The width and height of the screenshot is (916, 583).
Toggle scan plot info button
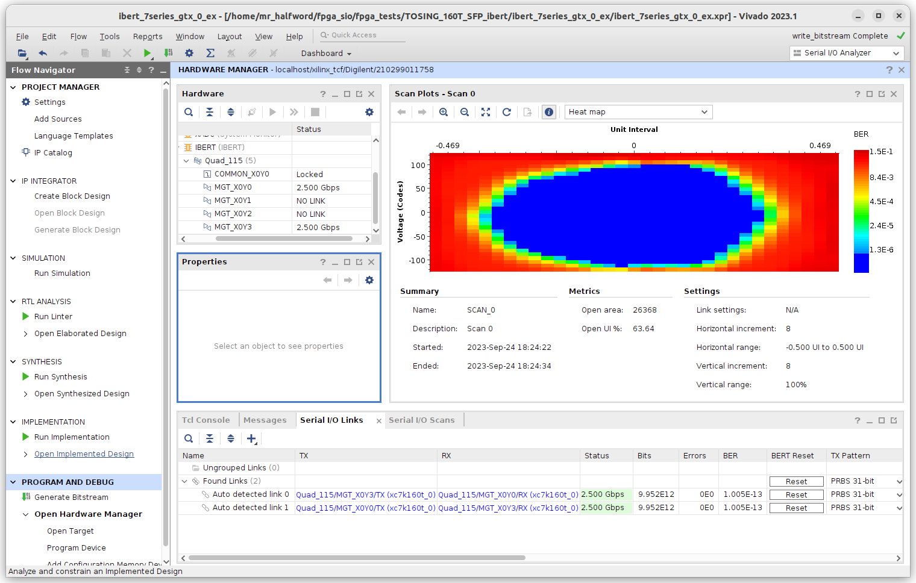tap(549, 112)
